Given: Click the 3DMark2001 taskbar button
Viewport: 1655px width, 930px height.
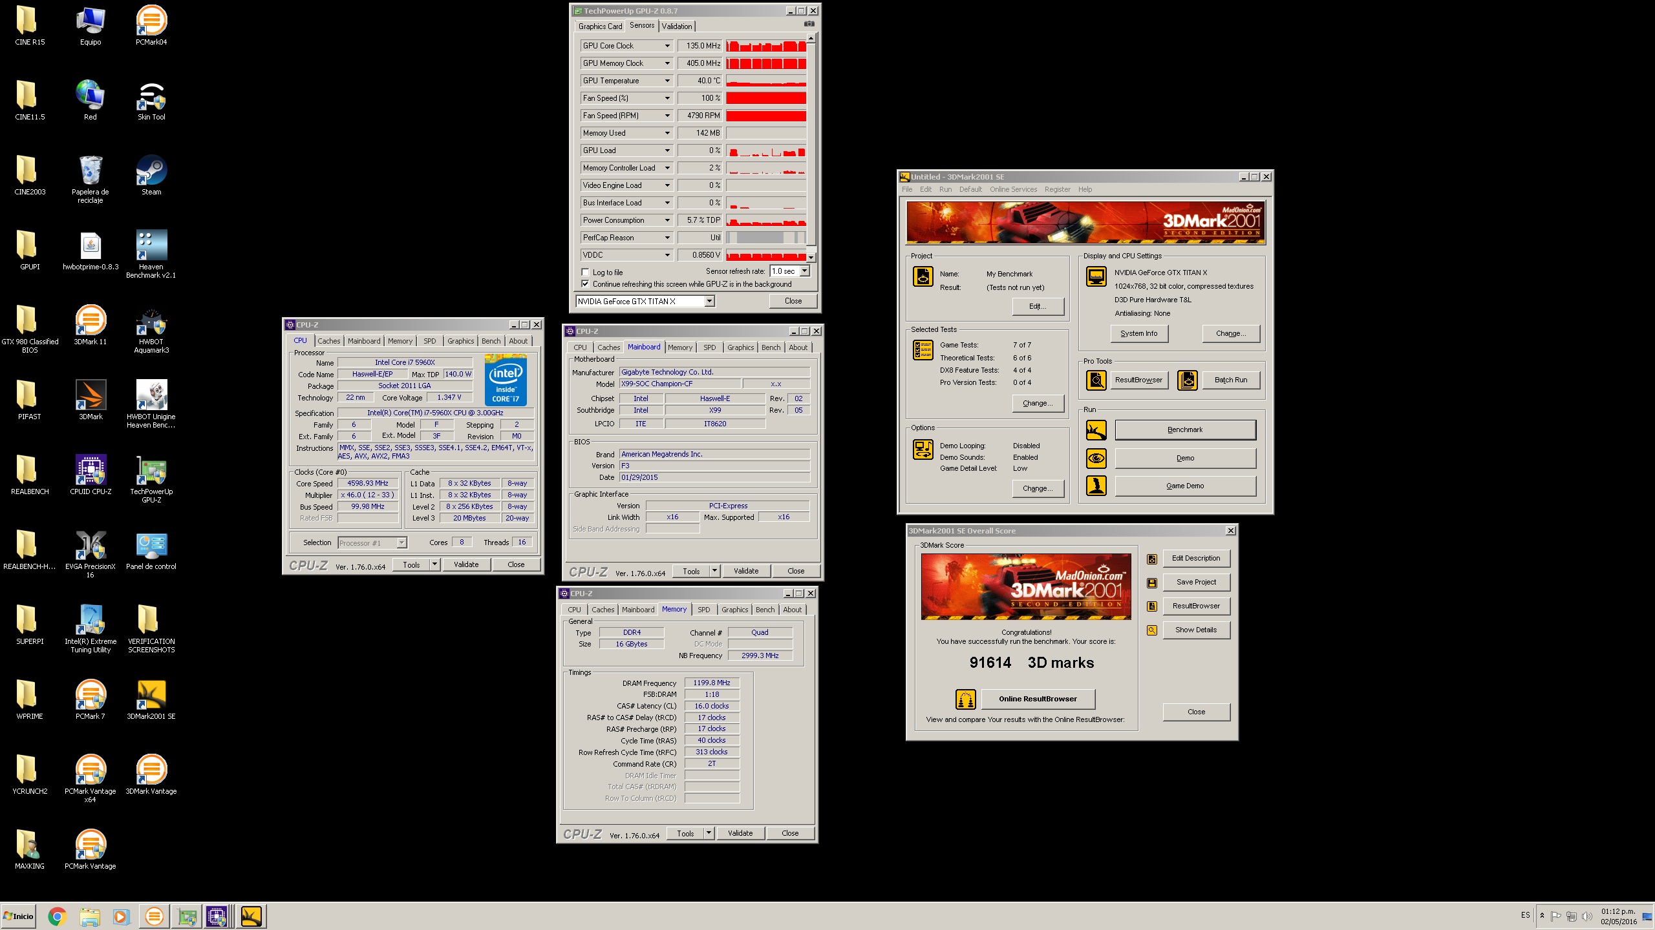Looking at the screenshot, I should point(251,916).
